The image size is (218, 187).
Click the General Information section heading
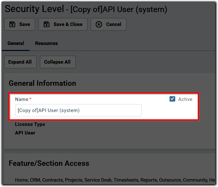tap(42, 83)
